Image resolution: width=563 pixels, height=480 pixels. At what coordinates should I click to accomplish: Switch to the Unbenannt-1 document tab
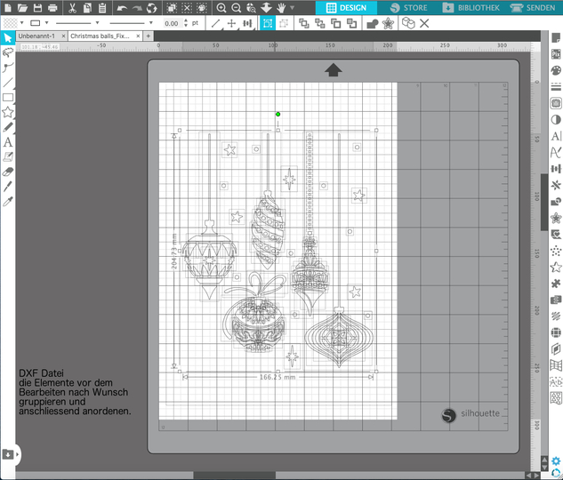[x=36, y=36]
